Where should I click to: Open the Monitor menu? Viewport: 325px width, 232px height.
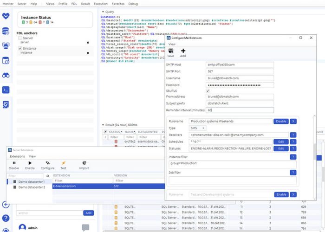(8, 4)
